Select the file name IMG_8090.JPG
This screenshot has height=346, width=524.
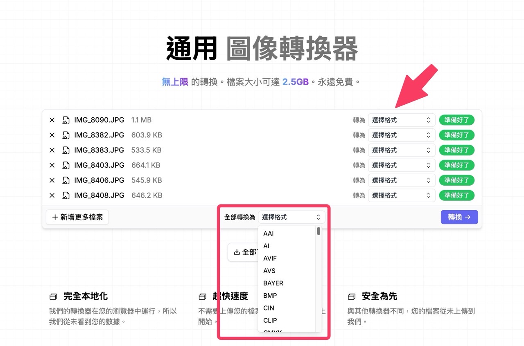tap(99, 120)
